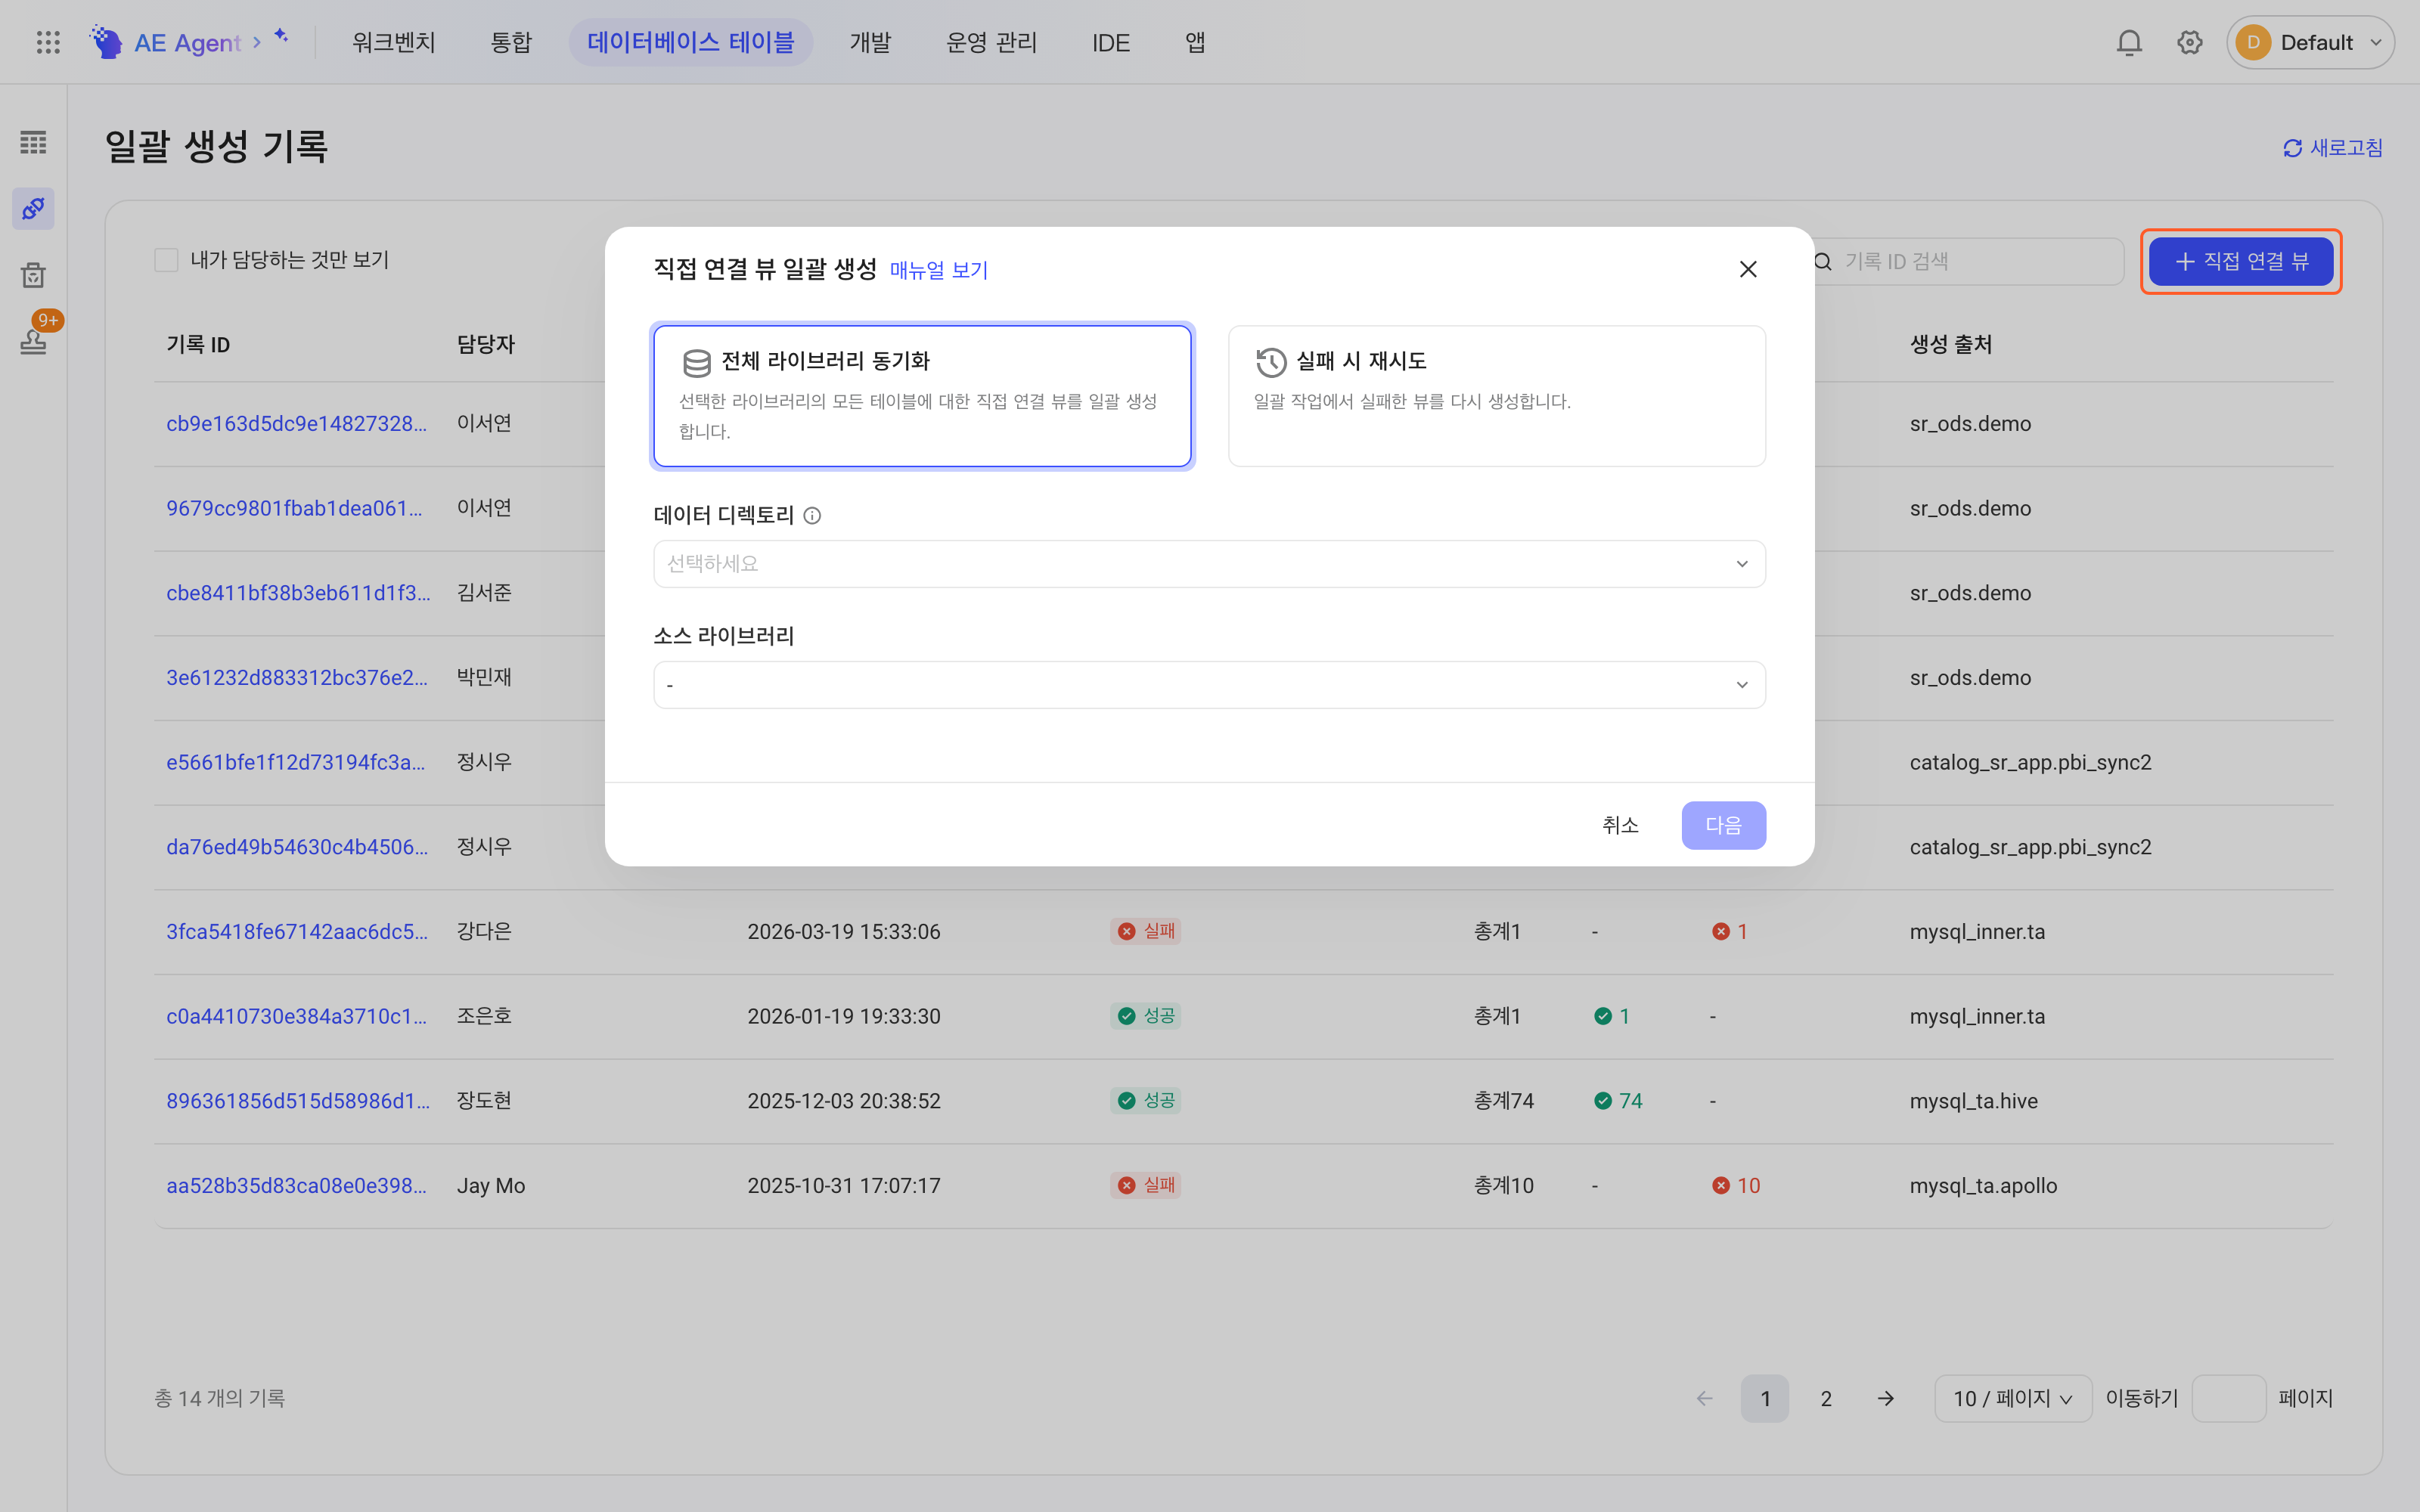Click the search icon in 기록 ID 검색
2420x1512 pixels.
[x=1823, y=261]
